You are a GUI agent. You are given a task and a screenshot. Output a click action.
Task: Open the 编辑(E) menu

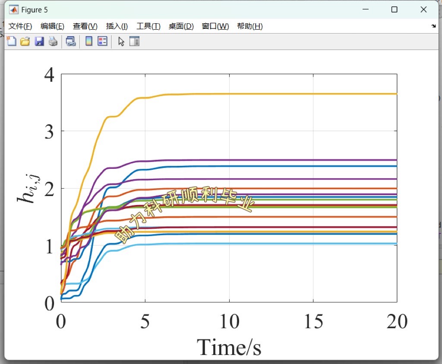pyautogui.click(x=52, y=26)
